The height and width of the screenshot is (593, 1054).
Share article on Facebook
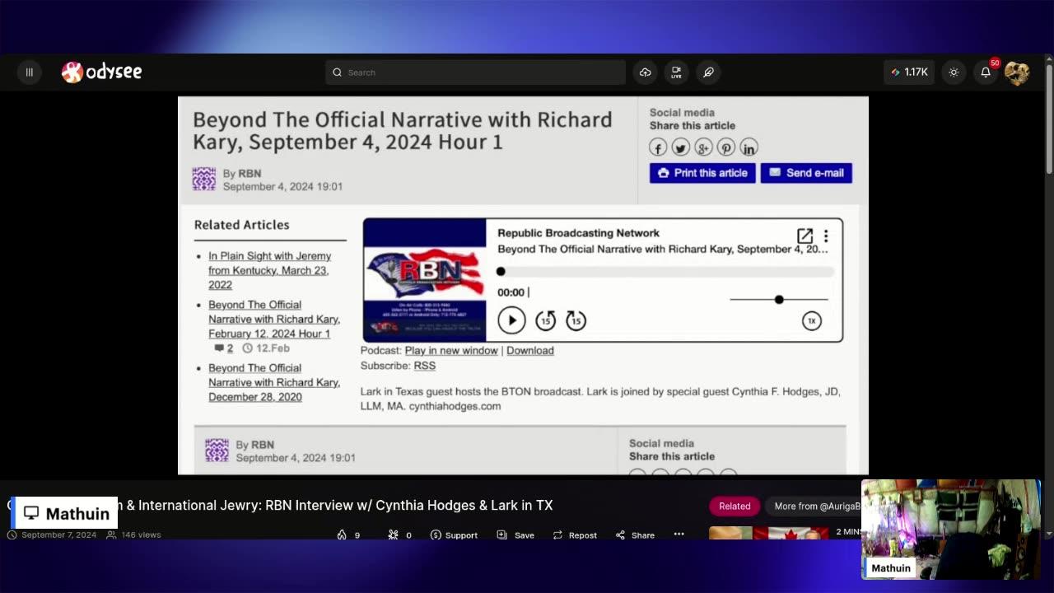click(x=657, y=147)
